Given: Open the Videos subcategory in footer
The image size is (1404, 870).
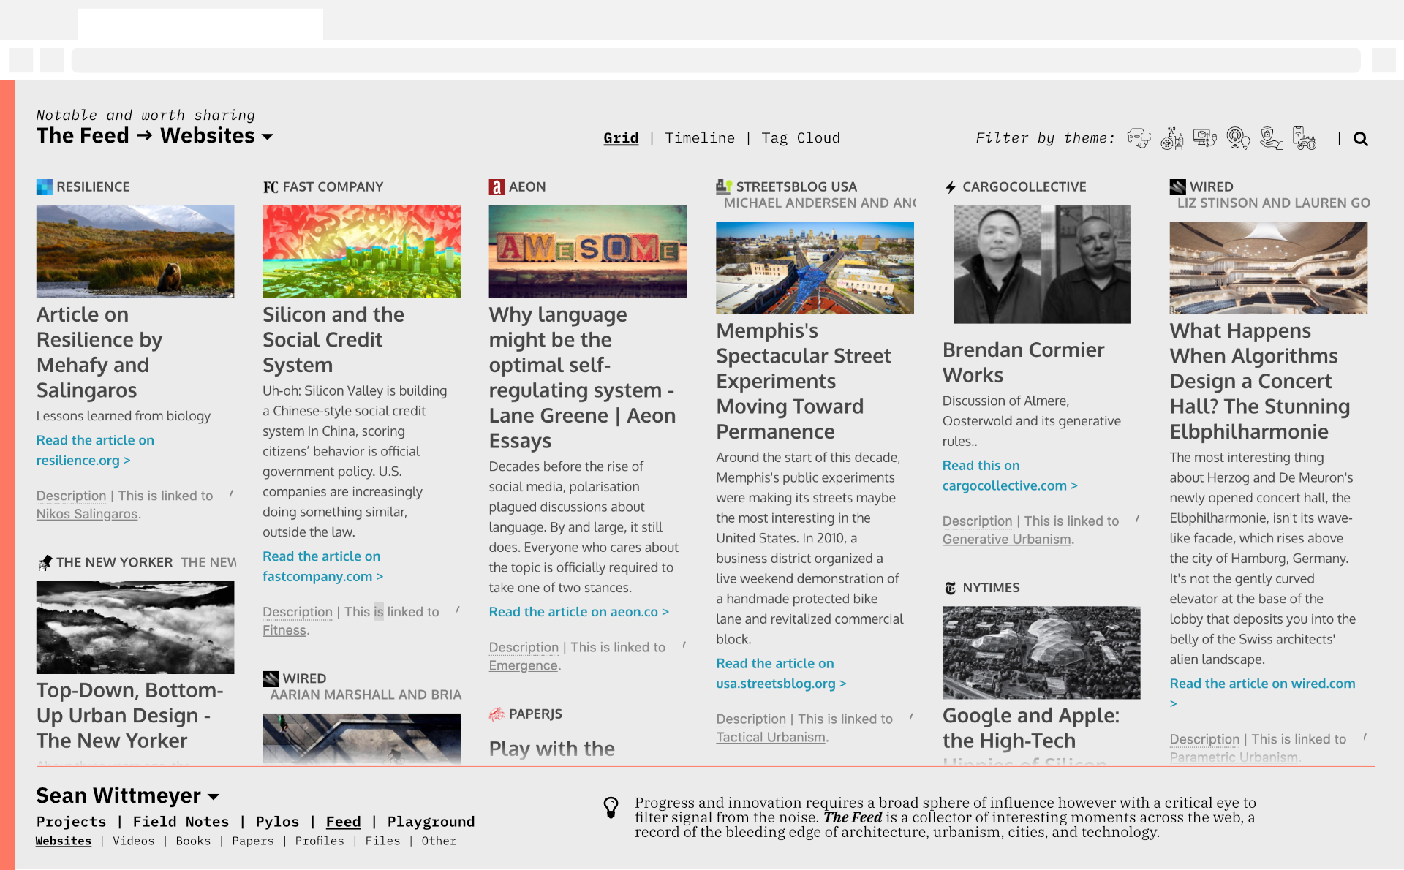Looking at the screenshot, I should click(133, 841).
